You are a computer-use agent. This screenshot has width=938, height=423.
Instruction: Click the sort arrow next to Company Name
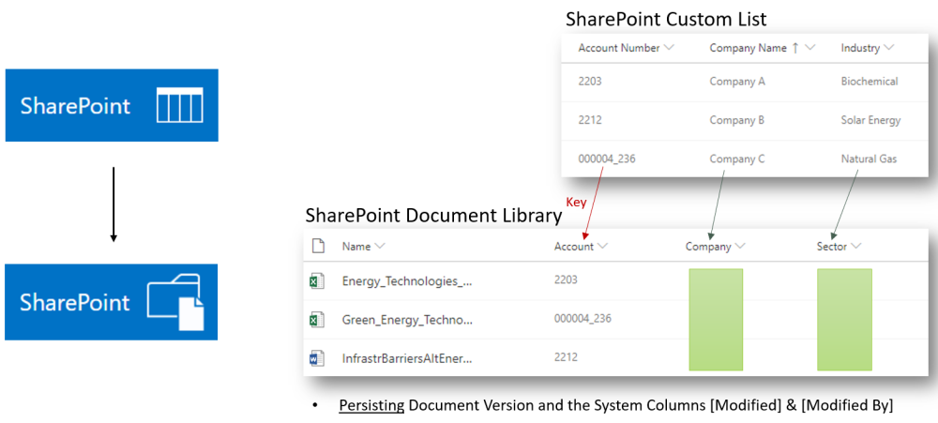pos(795,48)
